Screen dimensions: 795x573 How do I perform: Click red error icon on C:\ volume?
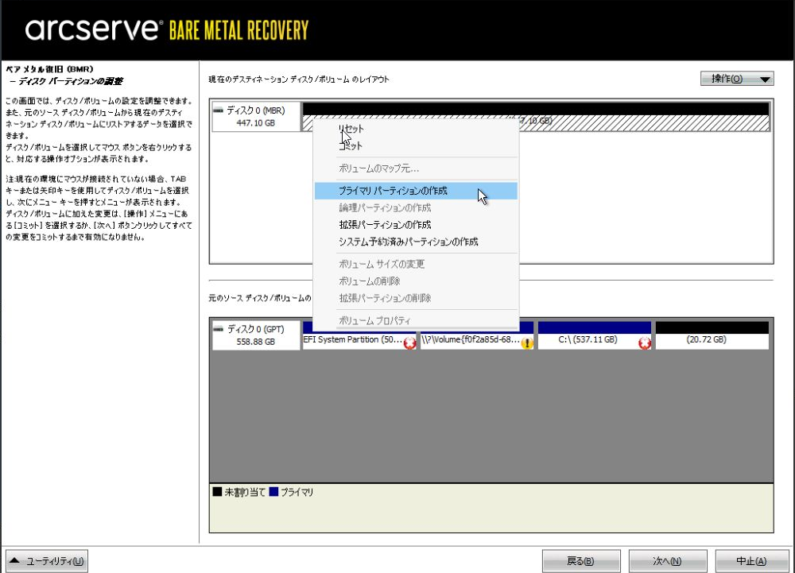click(645, 343)
